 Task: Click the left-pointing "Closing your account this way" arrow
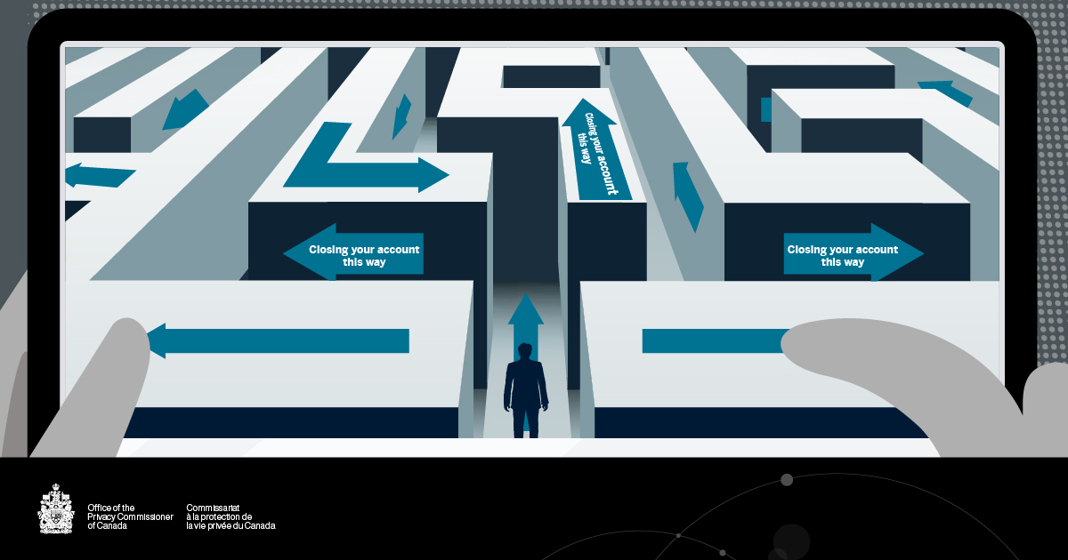click(x=353, y=252)
